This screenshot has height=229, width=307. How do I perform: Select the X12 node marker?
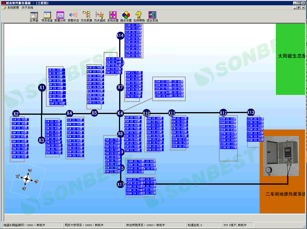(x=223, y=112)
